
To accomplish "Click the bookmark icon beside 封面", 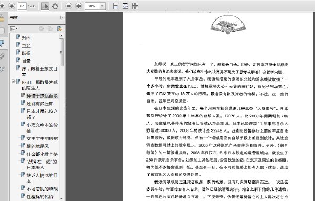I will coord(18,37).
